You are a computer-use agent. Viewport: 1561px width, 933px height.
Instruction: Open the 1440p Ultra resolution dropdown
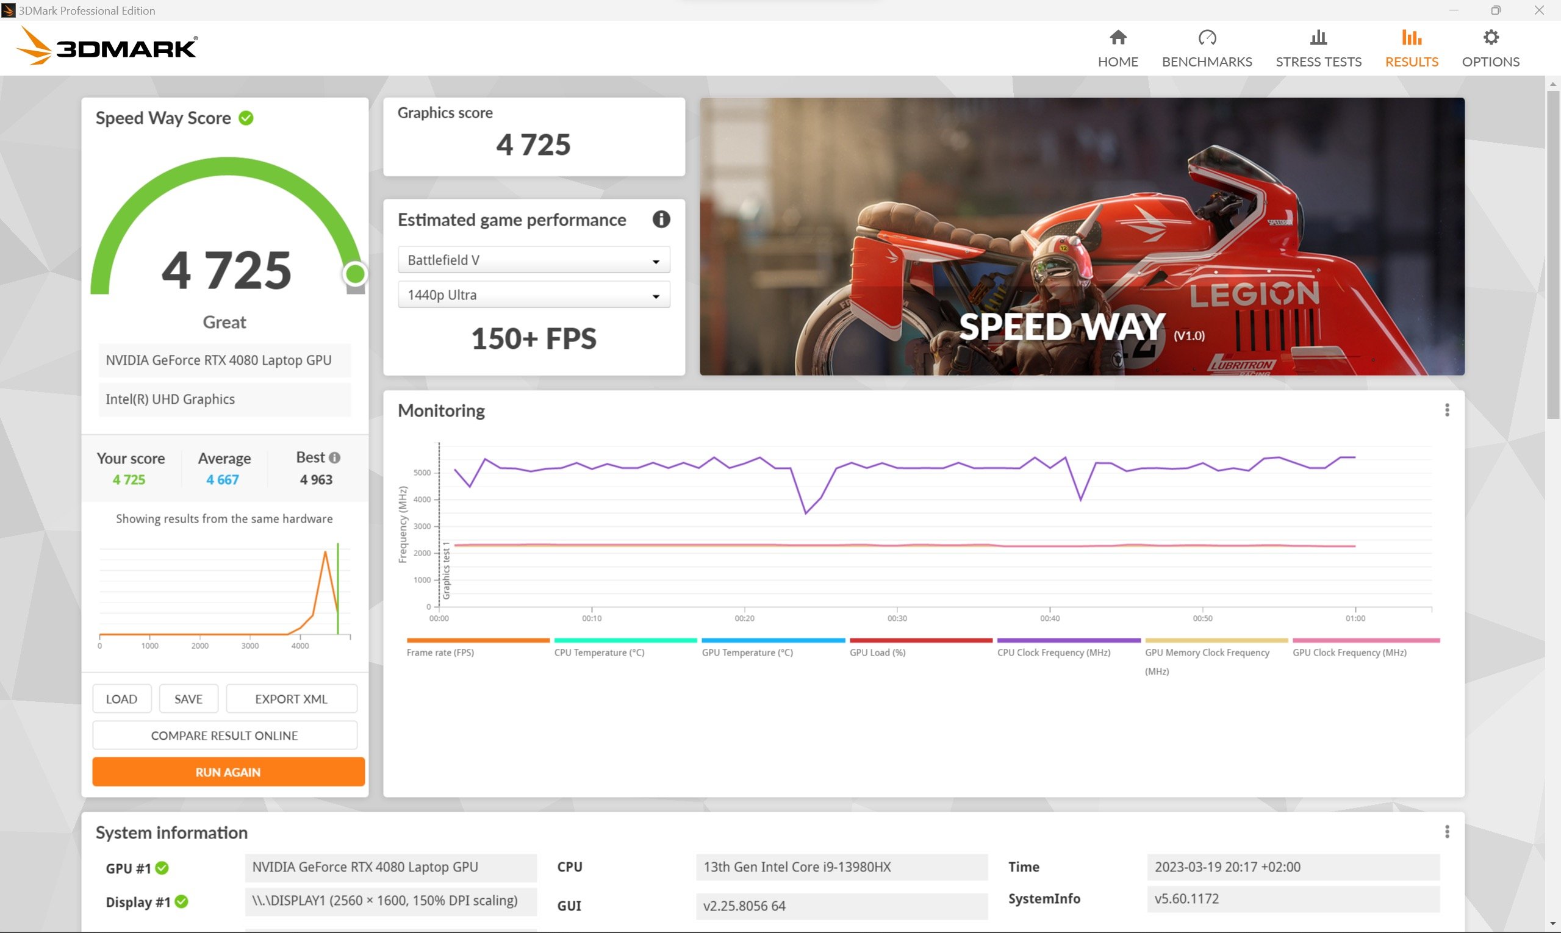[533, 295]
